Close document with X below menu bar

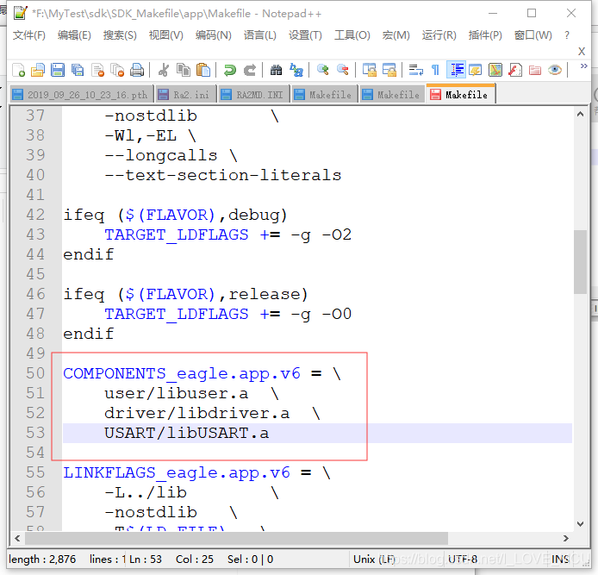coord(582,51)
